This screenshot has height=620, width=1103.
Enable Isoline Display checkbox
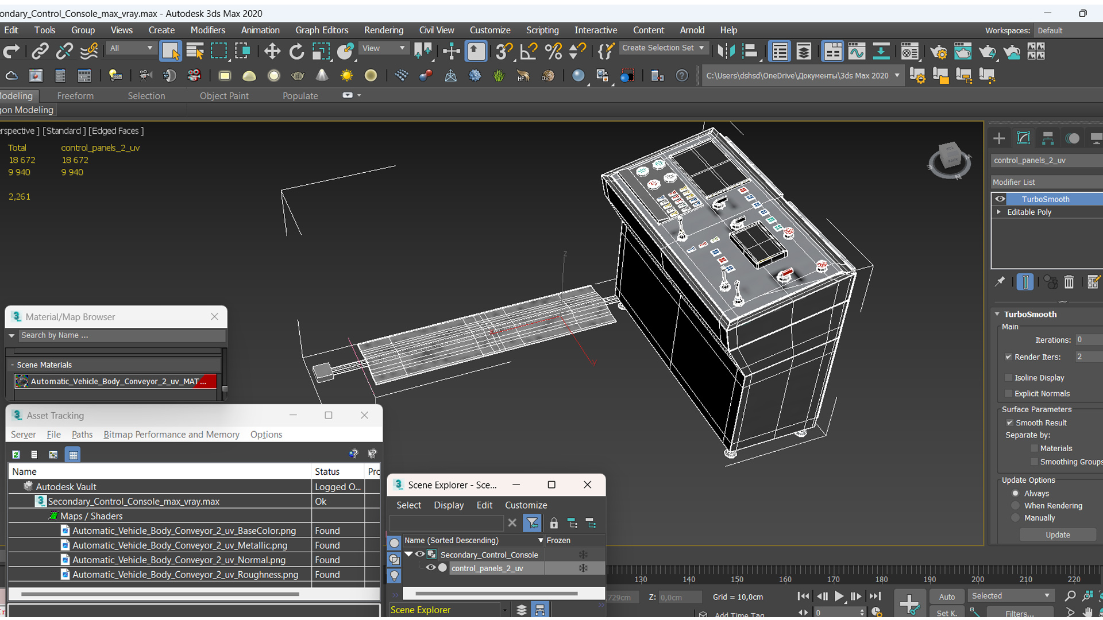(1008, 378)
